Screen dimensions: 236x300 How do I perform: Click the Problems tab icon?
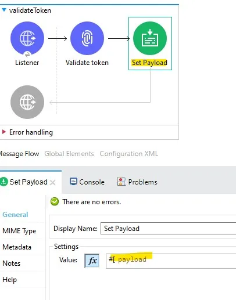(121, 182)
